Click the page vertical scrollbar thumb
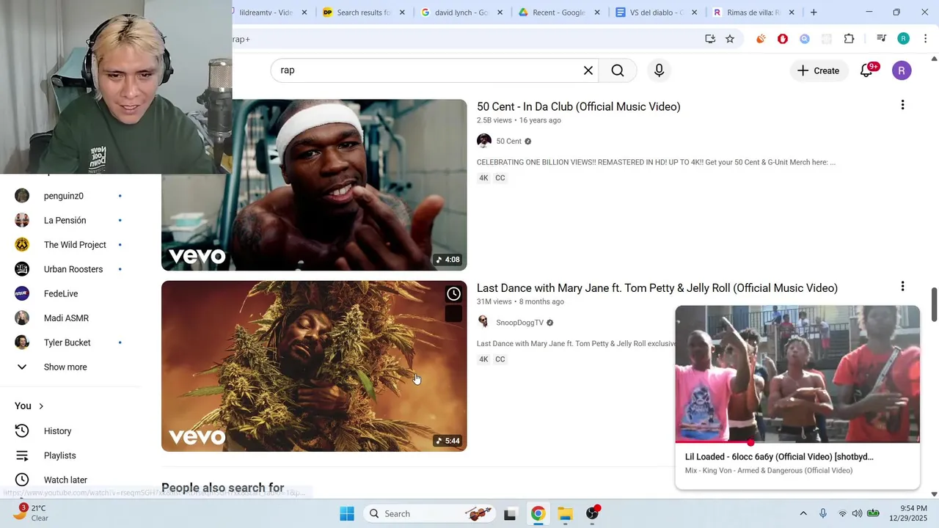Screen dimensions: 939x528 (x=934, y=304)
